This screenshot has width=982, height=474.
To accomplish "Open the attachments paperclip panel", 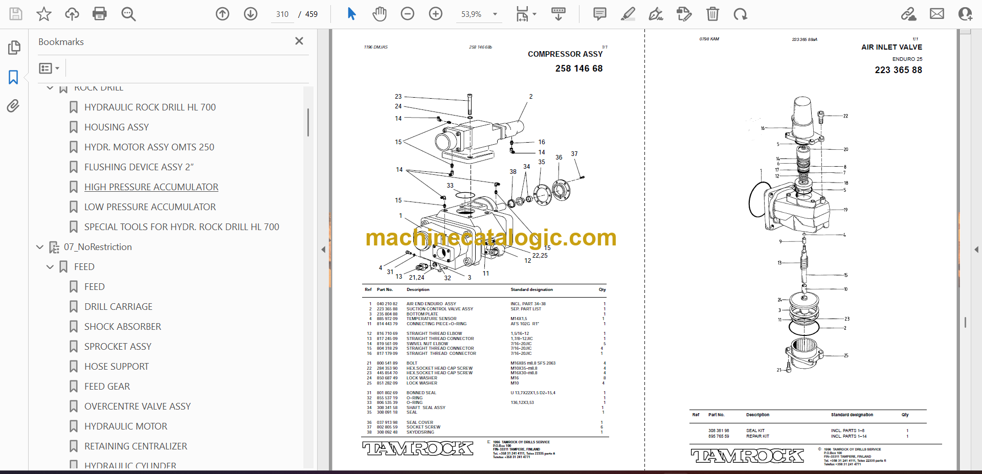I will pos(13,106).
